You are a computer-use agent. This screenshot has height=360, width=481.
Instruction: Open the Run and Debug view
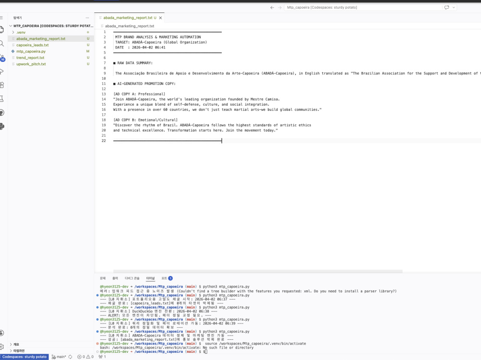coord(1,72)
